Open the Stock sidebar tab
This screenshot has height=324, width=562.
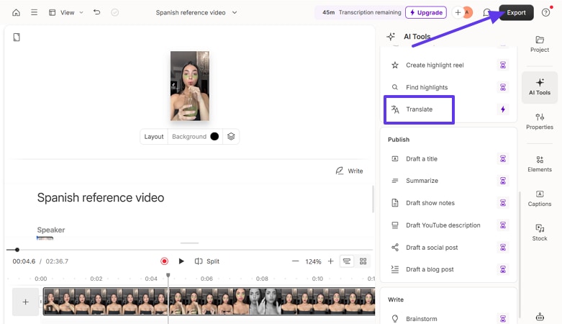click(540, 233)
